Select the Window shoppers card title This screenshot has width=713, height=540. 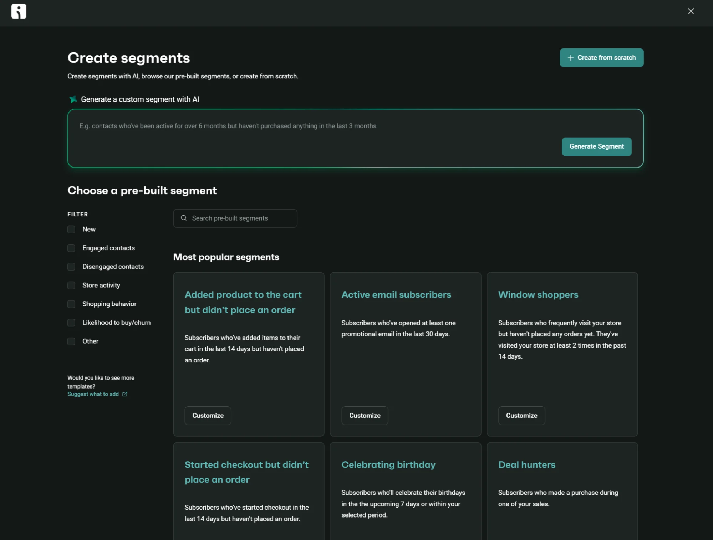click(x=538, y=295)
